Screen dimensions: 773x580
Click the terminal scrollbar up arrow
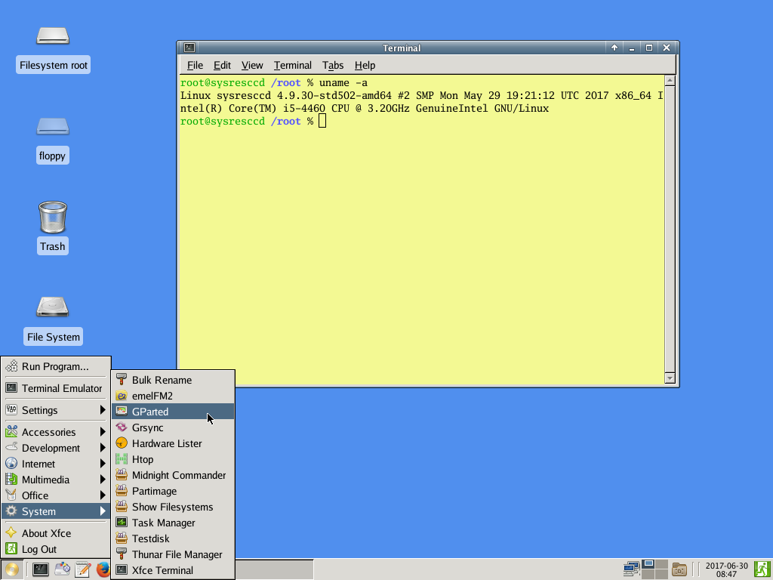pos(670,81)
